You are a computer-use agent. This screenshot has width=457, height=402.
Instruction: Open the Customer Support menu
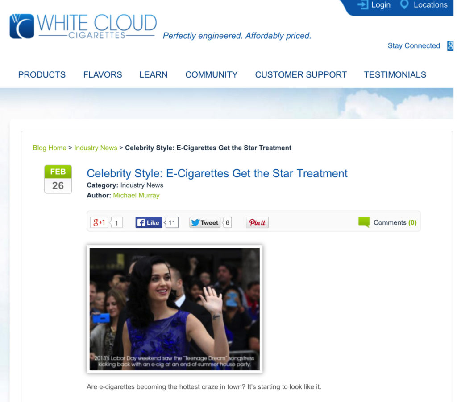coord(301,75)
